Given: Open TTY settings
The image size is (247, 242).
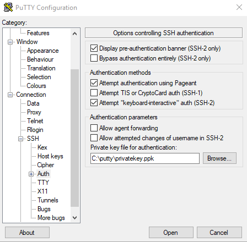Looking at the screenshot, I should pos(43,183).
